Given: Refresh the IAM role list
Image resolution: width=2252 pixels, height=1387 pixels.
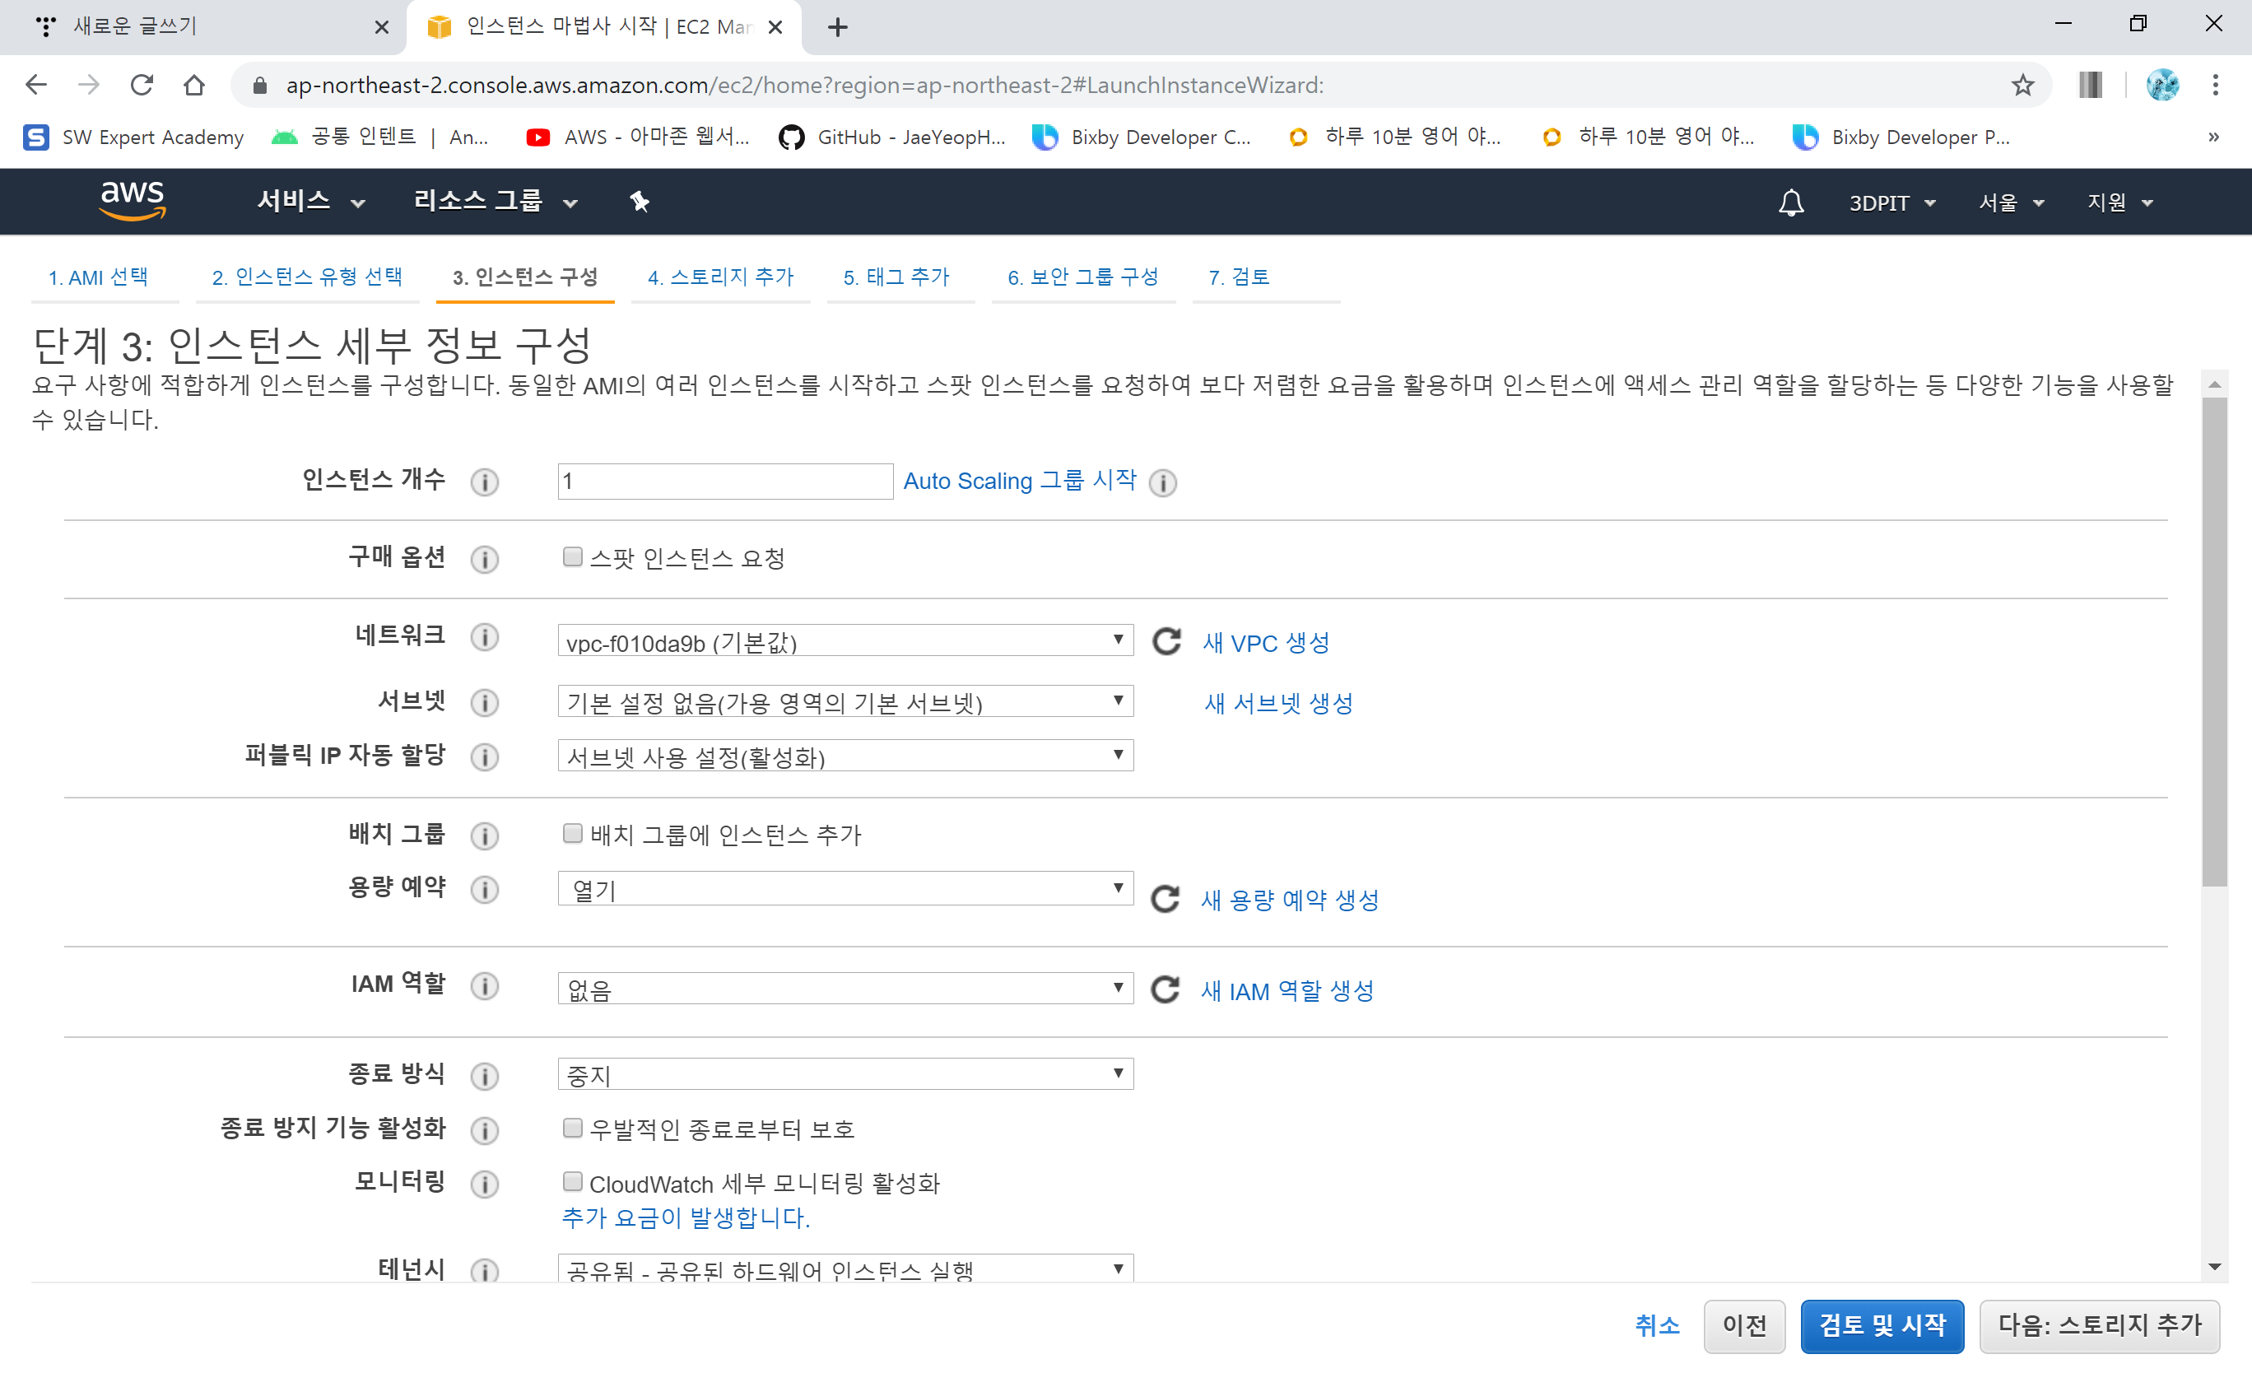Looking at the screenshot, I should 1165,989.
